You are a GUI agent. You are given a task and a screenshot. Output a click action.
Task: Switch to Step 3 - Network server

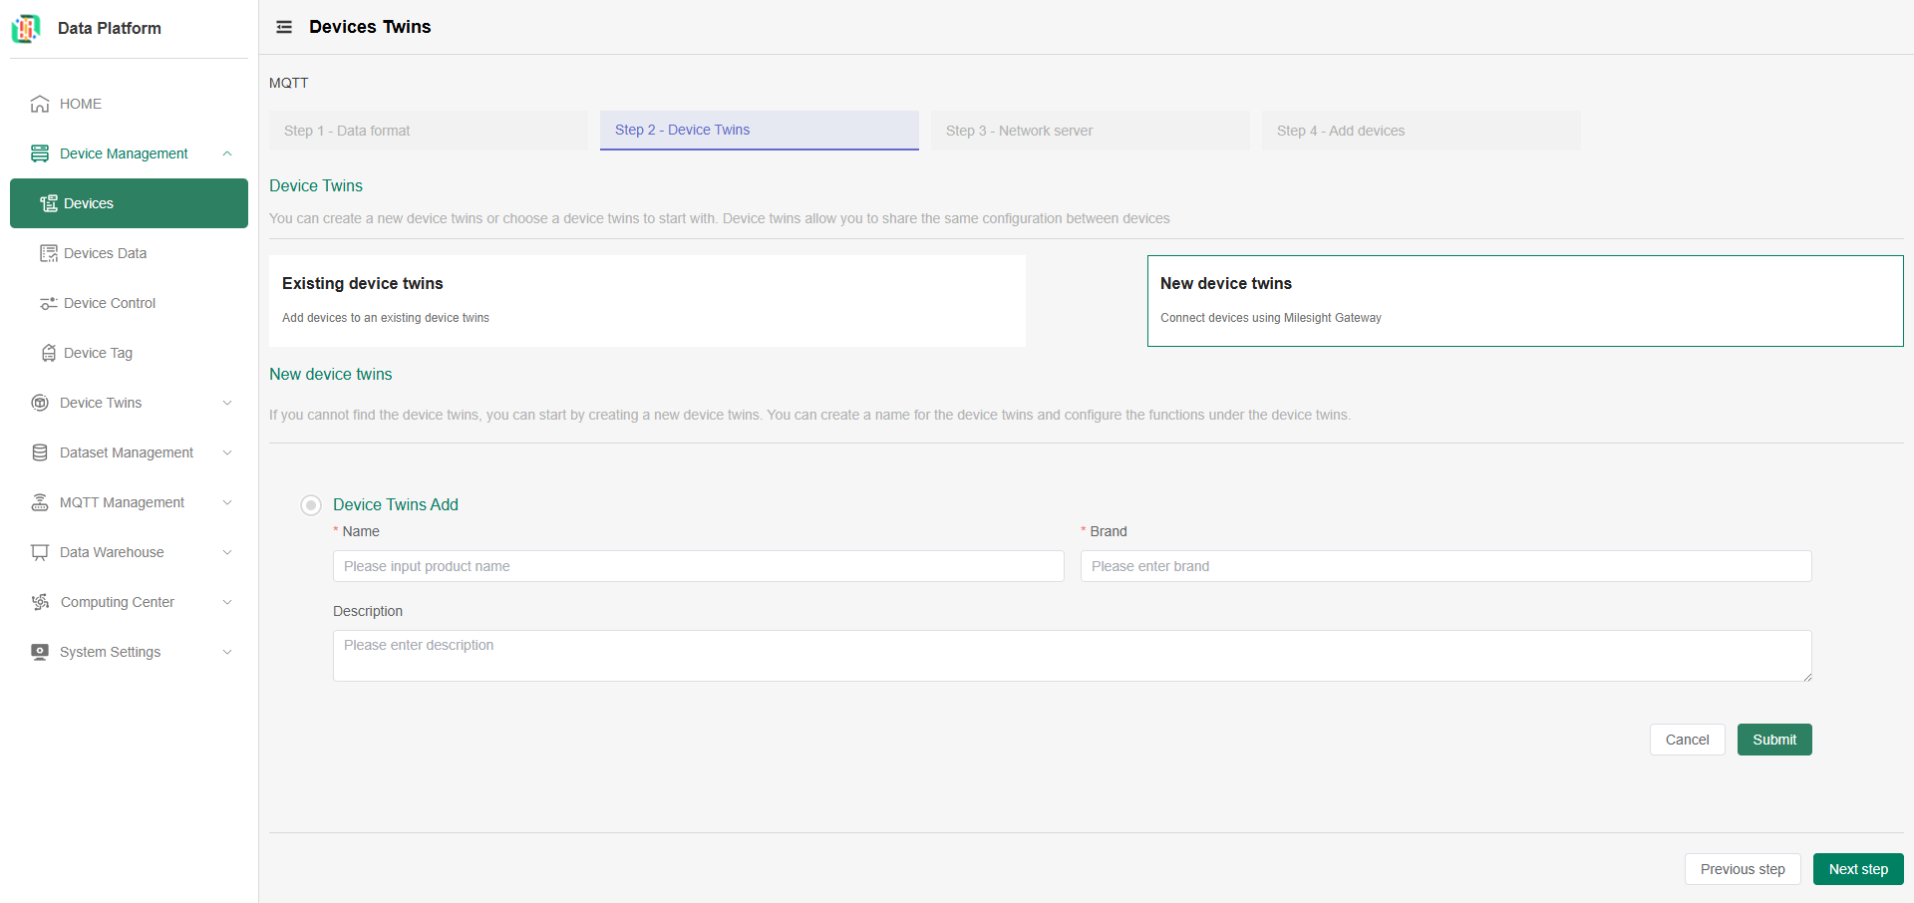[x=1090, y=131]
